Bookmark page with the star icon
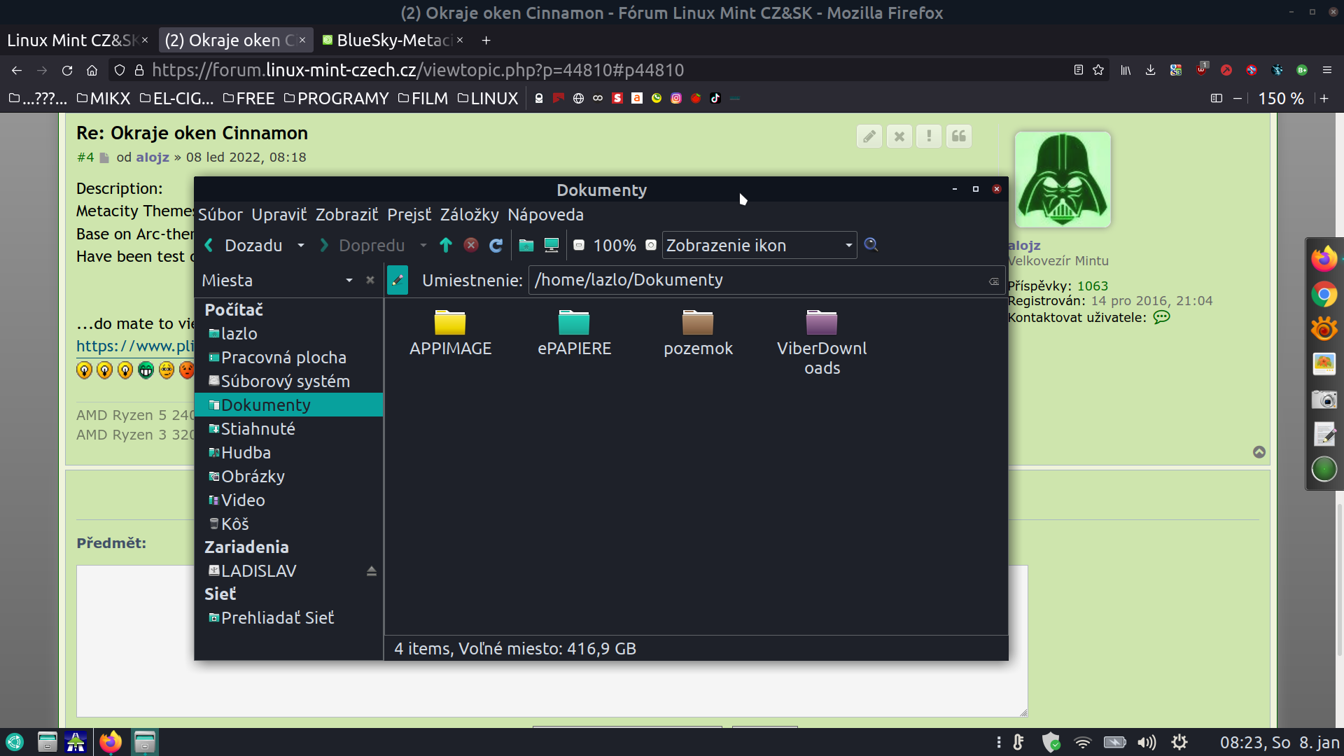Image resolution: width=1344 pixels, height=756 pixels. pyautogui.click(x=1098, y=70)
